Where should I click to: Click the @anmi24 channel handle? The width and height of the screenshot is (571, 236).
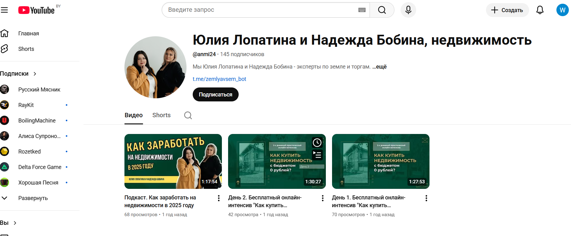(204, 54)
